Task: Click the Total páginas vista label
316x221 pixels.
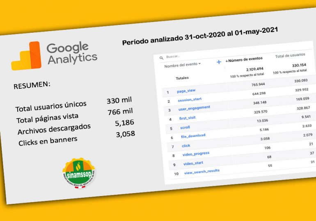Action: coord(47,118)
